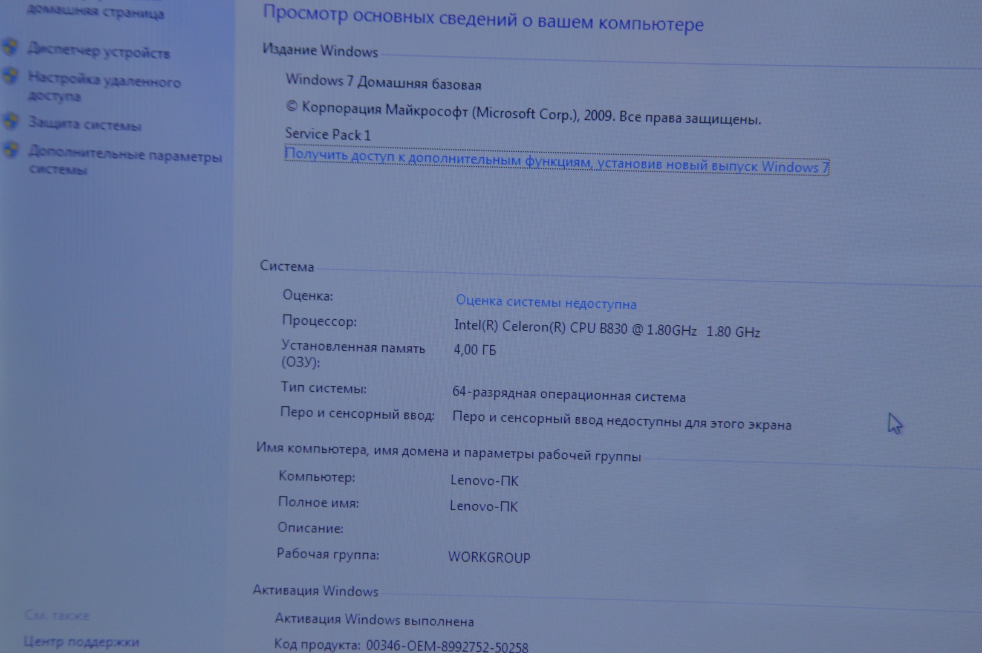Click the shield icon beside Защита системы
Image resolution: width=982 pixels, height=653 pixels.
coord(10,121)
